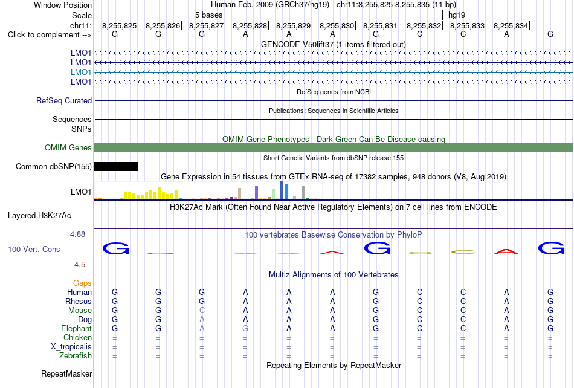
Task: Click the RepeatMasker track label
Action: point(66,373)
